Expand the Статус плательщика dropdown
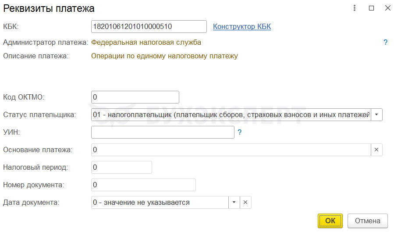This screenshot has height=232, width=394. click(x=376, y=114)
